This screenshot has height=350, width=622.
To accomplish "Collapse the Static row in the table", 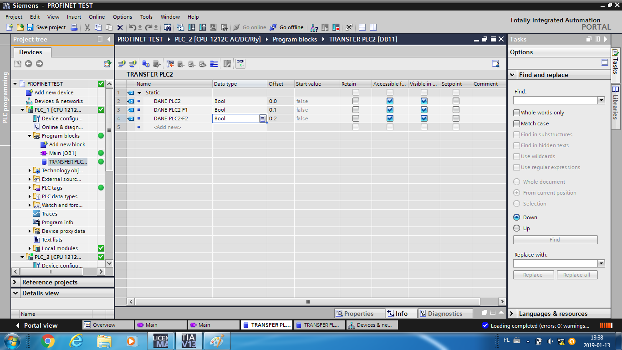I will 139,93.
